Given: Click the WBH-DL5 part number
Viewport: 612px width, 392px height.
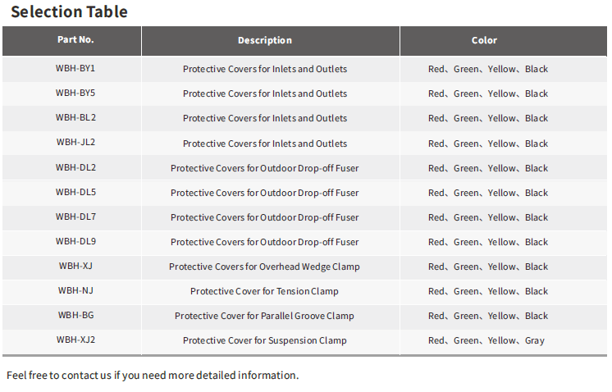Looking at the screenshot, I should pos(75,192).
